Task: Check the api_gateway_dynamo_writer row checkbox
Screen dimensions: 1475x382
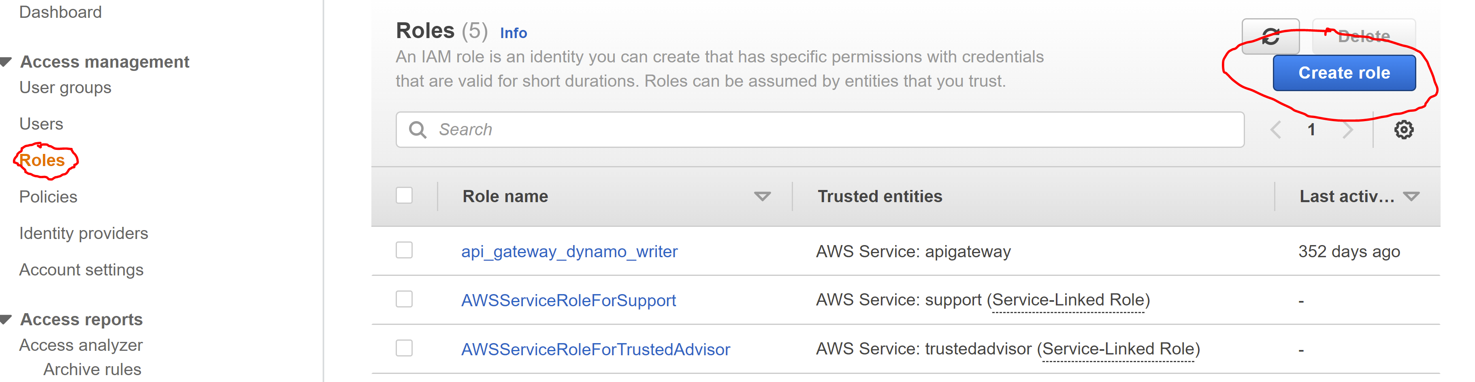Action: [404, 250]
